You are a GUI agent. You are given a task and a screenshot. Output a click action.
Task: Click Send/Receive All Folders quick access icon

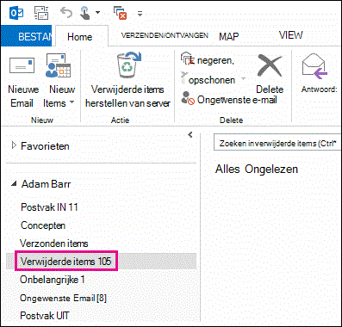coord(41,13)
